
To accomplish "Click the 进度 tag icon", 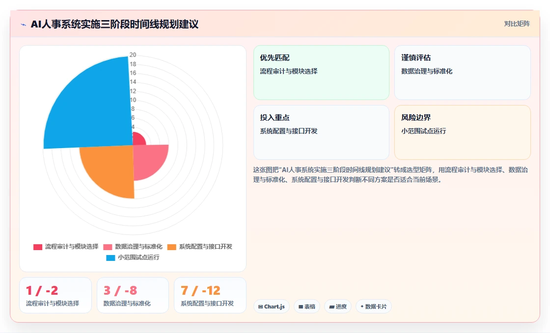I will point(331,307).
